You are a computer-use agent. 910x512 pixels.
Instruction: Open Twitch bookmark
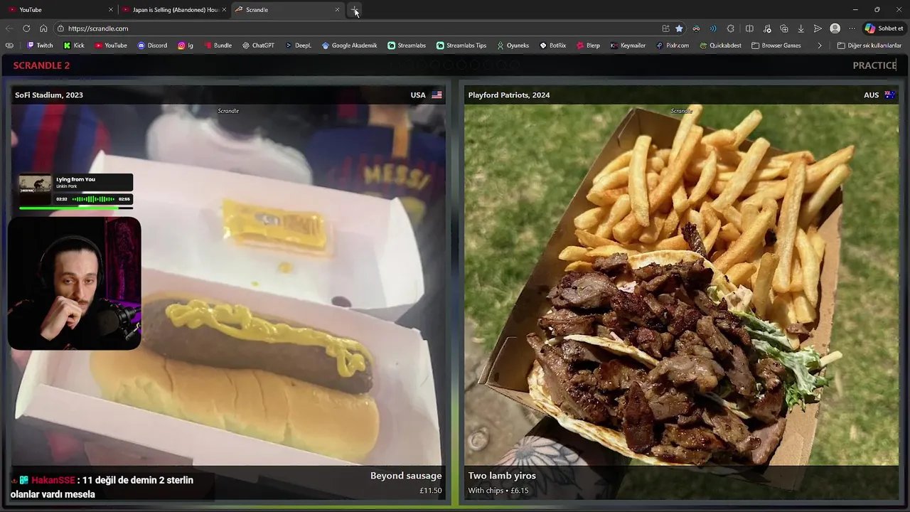(40, 46)
